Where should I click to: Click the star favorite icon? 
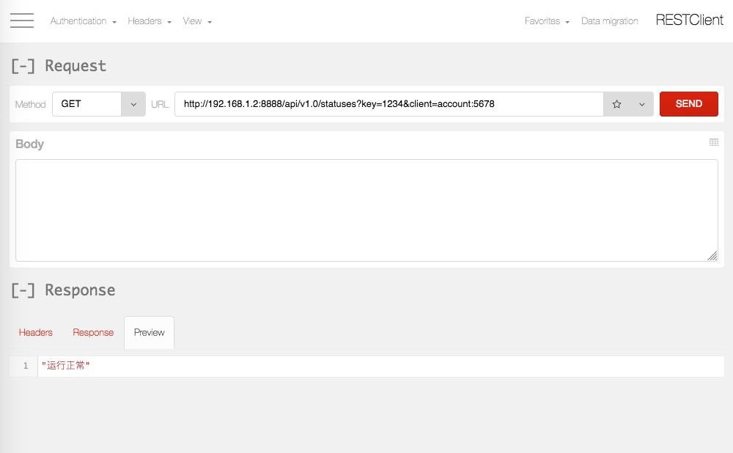(x=616, y=104)
